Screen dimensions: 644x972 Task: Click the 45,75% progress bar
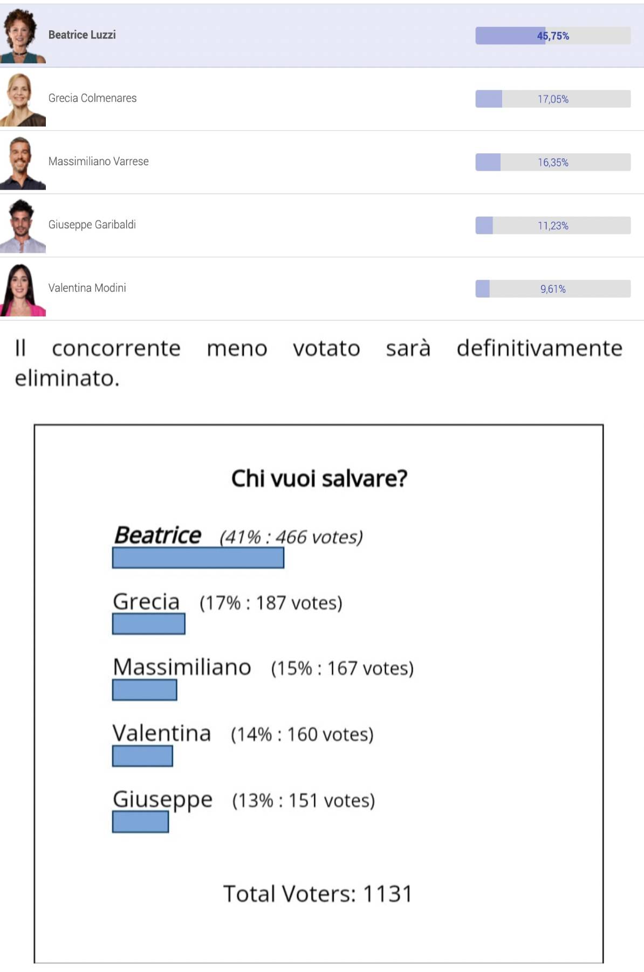[553, 36]
